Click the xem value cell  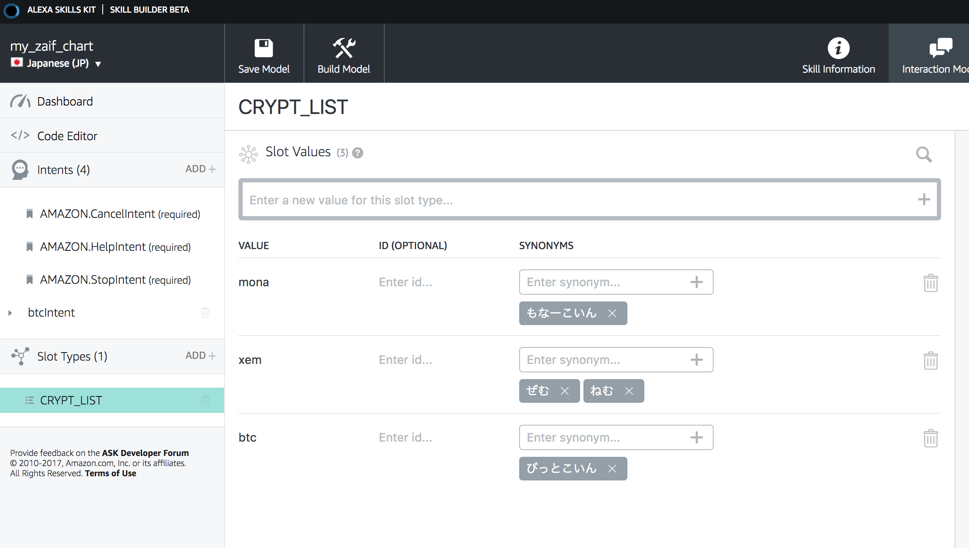[x=250, y=360]
